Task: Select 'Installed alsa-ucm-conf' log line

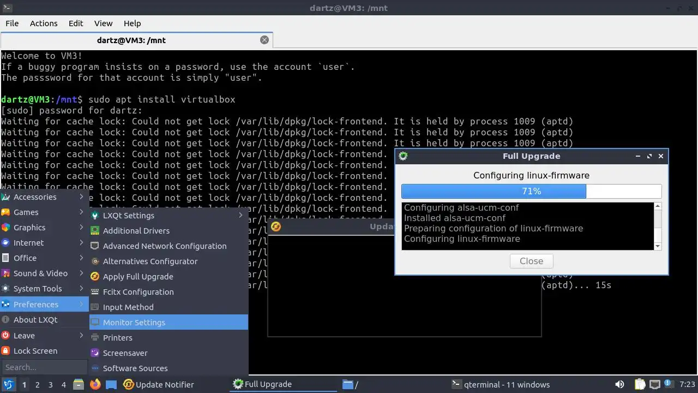Action: [455, 218]
